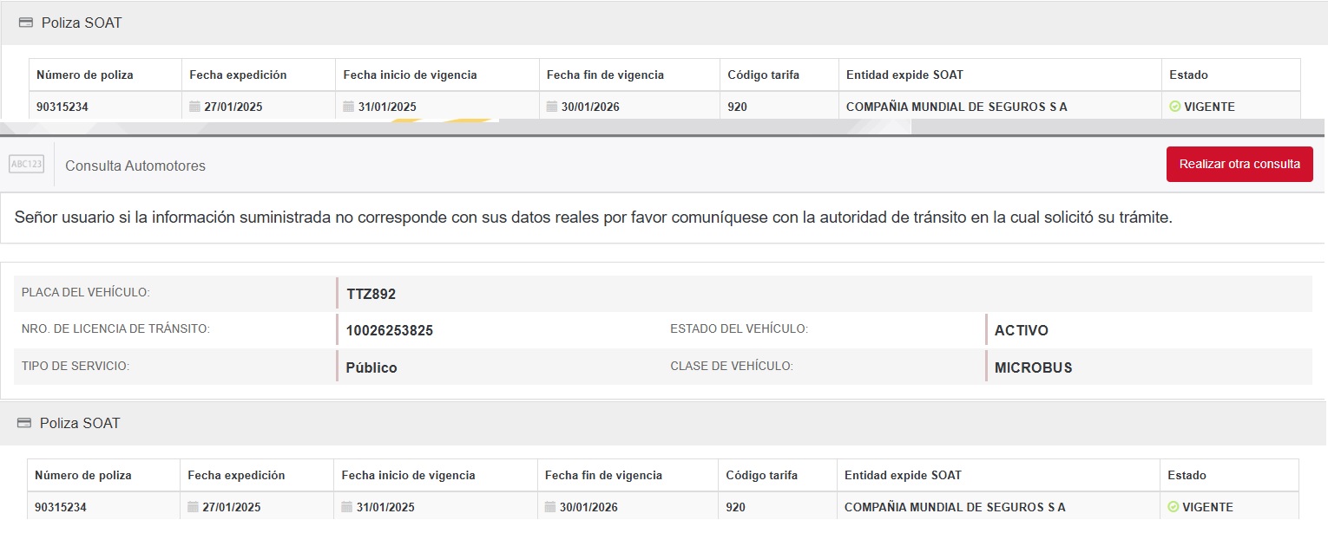Click the calendar icon next to 27/01/2025 in the top table
This screenshot has width=1328, height=533.
[x=195, y=107]
